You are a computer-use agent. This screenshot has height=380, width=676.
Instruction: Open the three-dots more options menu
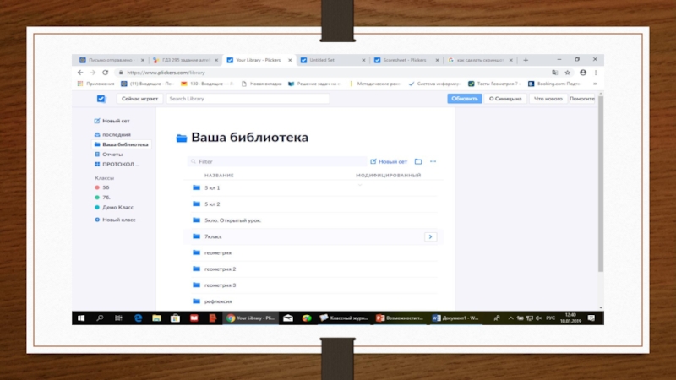[x=433, y=161]
